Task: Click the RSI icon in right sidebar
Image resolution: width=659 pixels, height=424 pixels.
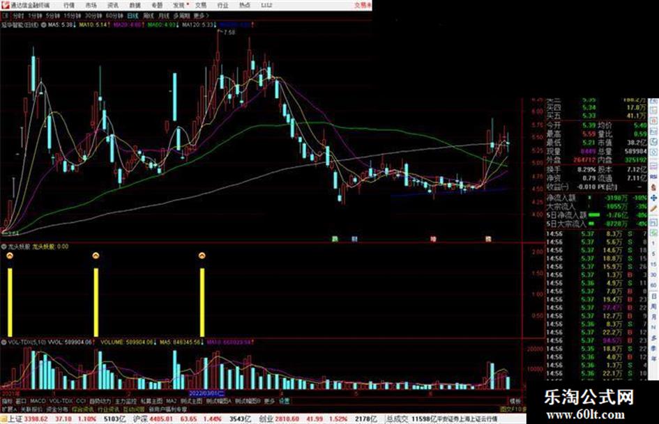Action: pos(653,177)
